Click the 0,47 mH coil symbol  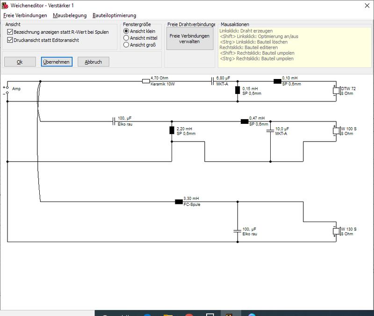245,122
